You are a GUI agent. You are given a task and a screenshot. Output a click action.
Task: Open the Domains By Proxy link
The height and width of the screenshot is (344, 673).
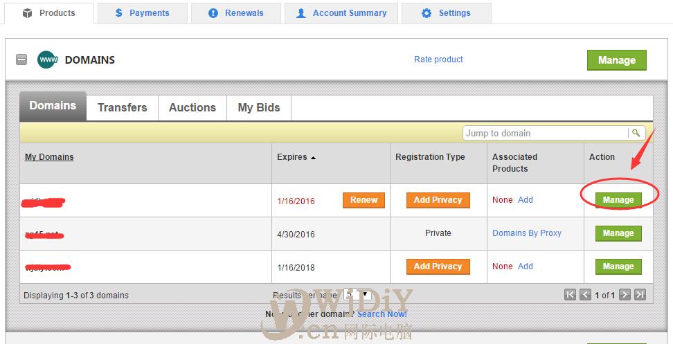(527, 233)
